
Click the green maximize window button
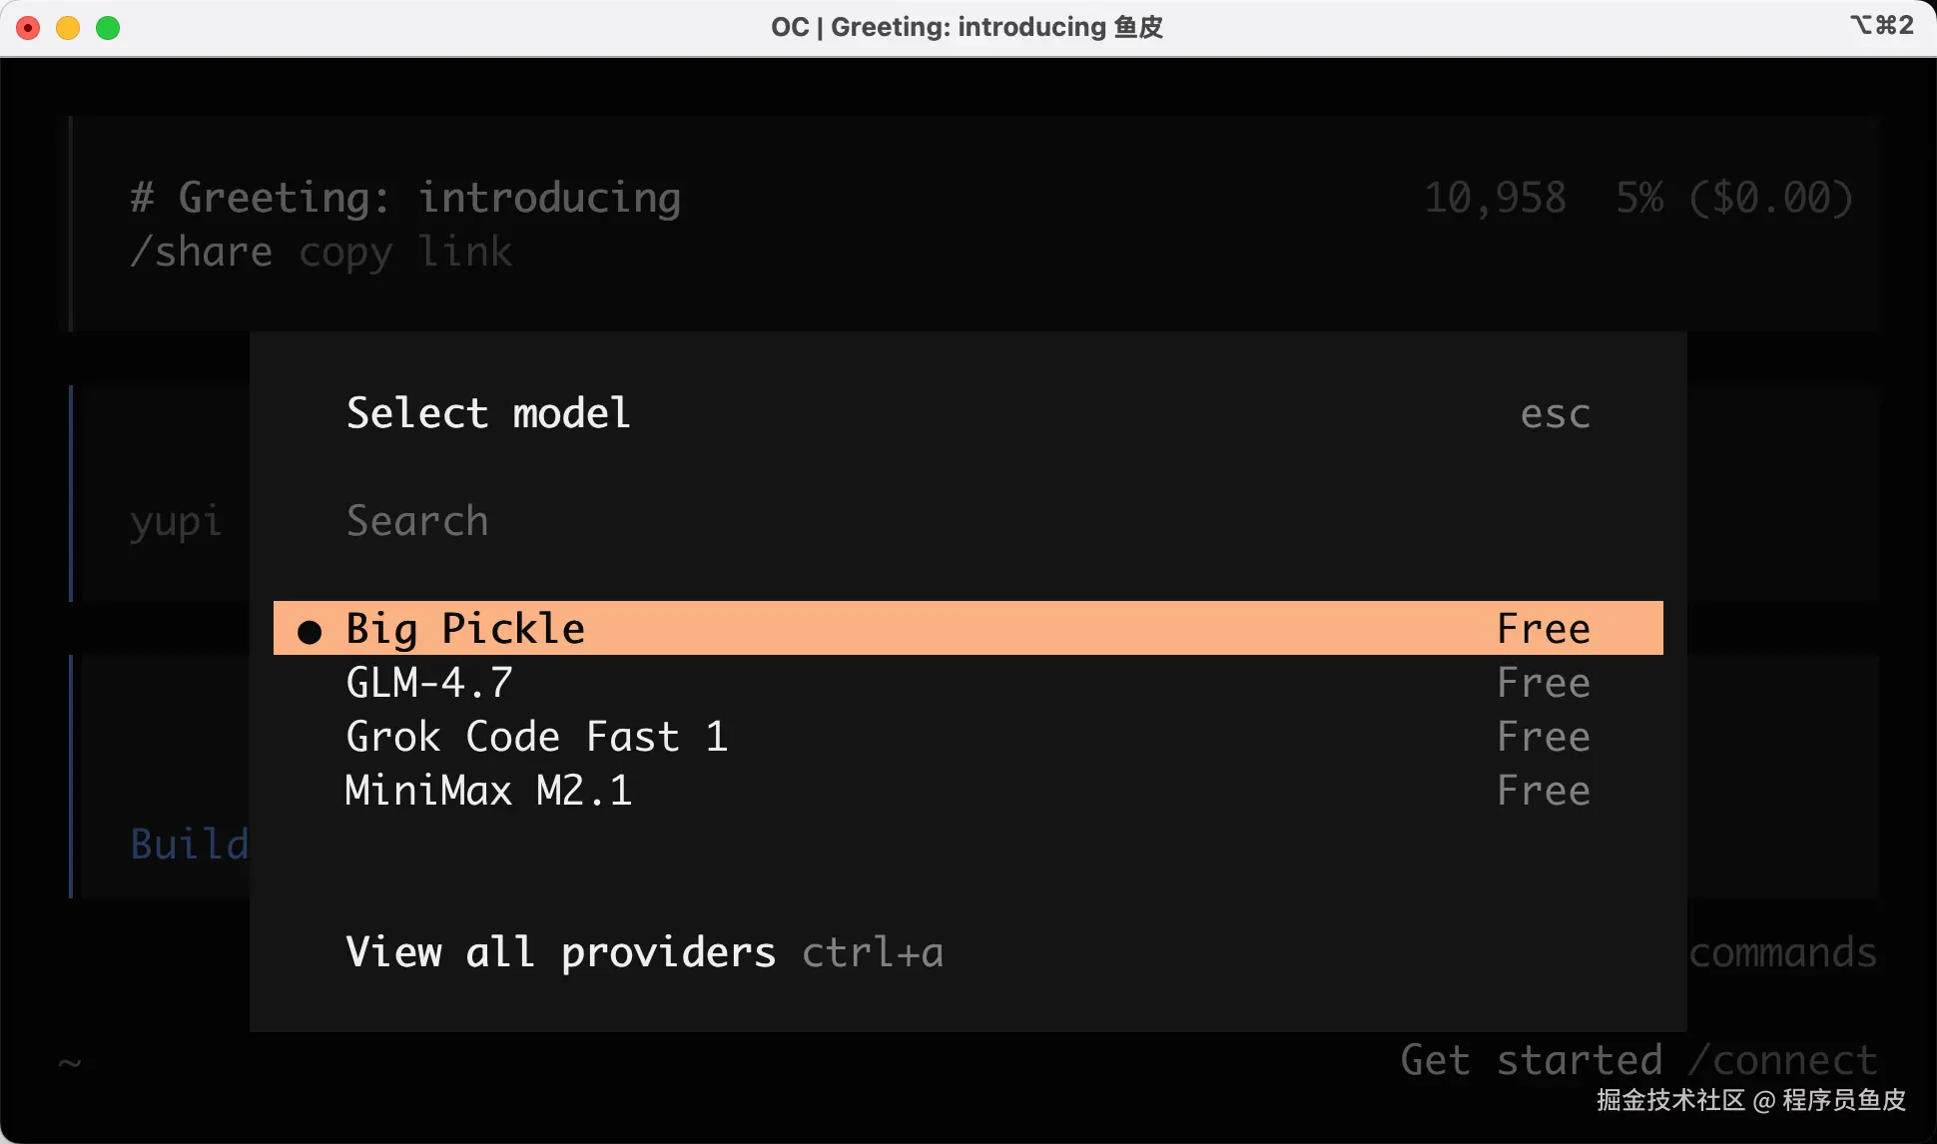pyautogui.click(x=108, y=28)
